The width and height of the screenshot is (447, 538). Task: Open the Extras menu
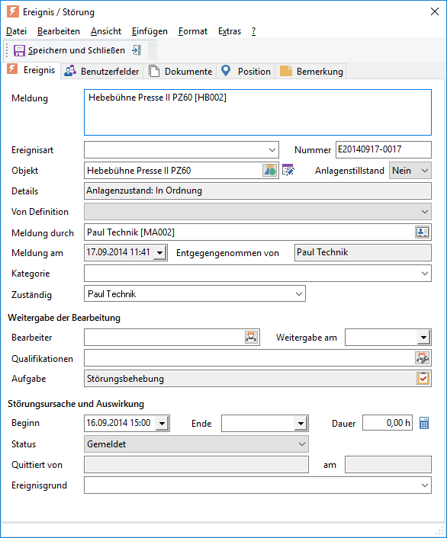(230, 31)
